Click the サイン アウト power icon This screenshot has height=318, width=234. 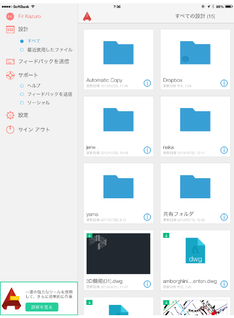[10, 130]
